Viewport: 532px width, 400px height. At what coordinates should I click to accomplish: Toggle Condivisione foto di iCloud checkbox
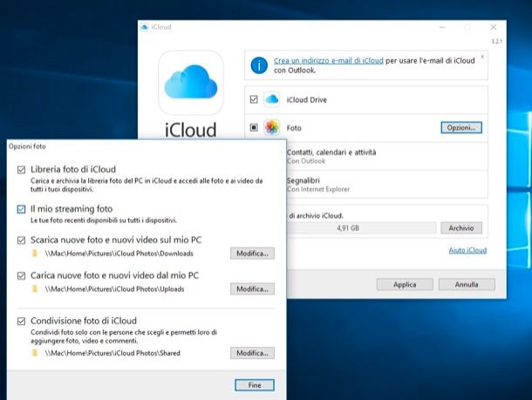21,321
